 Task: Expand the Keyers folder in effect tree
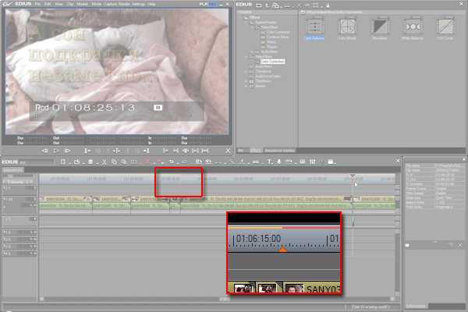pos(246,86)
